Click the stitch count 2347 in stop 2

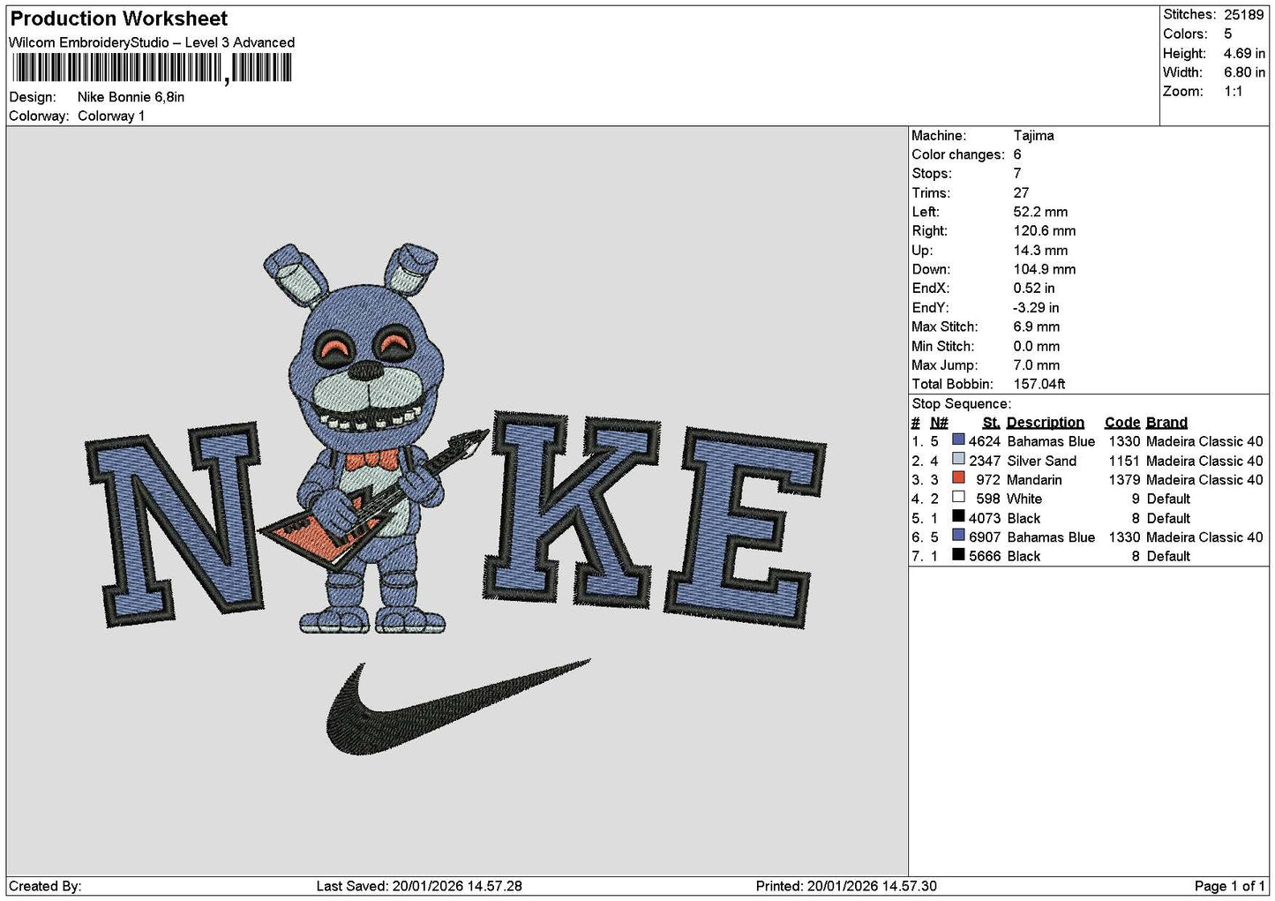coord(985,460)
